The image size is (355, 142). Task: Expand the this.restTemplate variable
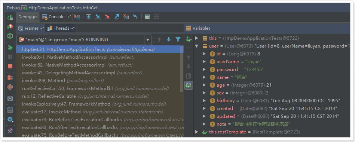196,132
